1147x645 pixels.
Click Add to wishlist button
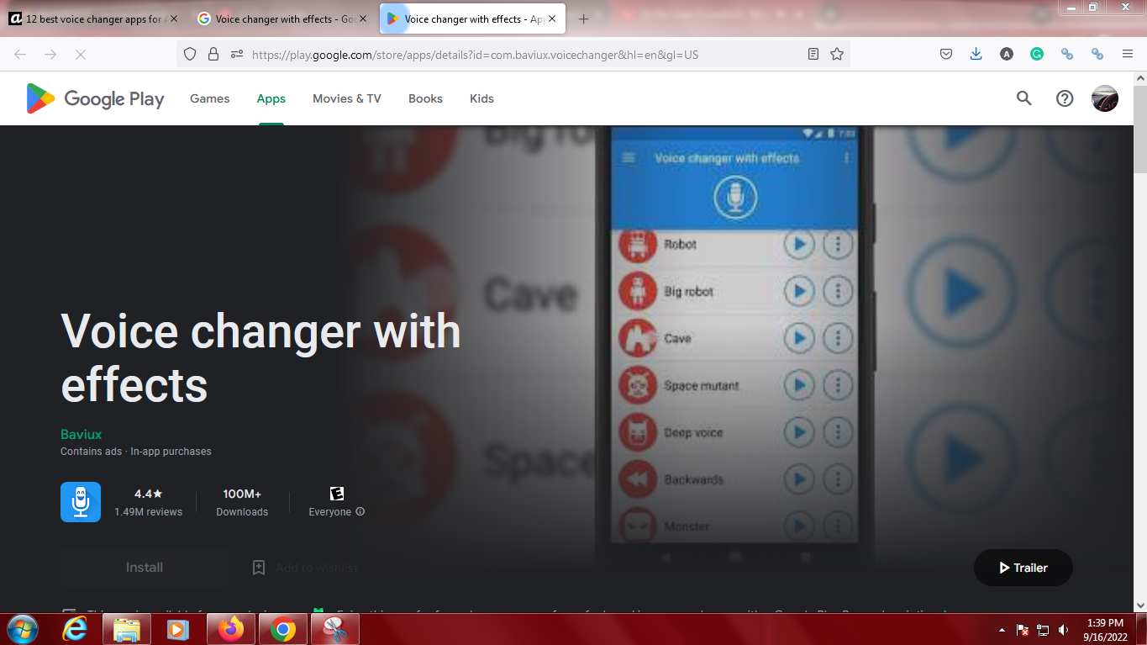(305, 568)
